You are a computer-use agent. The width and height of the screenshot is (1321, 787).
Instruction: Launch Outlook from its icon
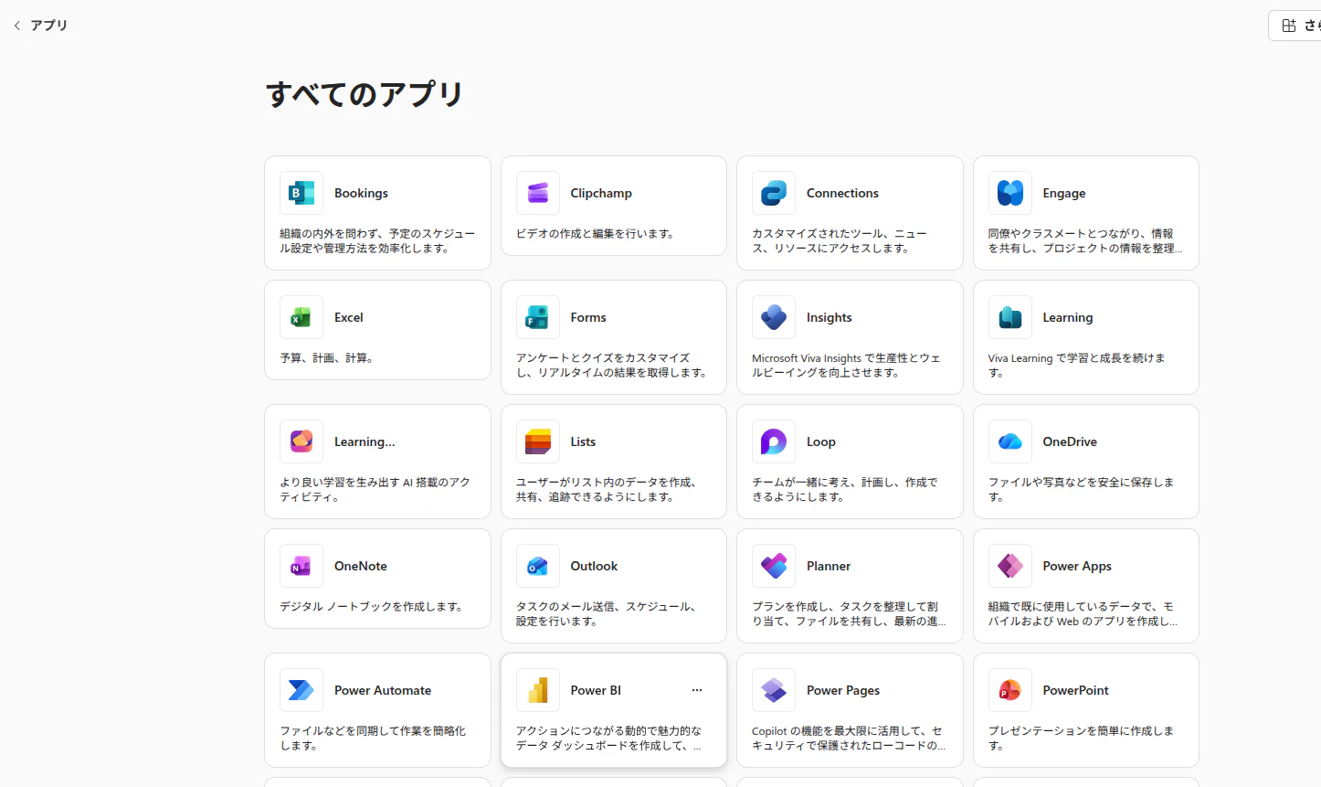pyautogui.click(x=538, y=566)
